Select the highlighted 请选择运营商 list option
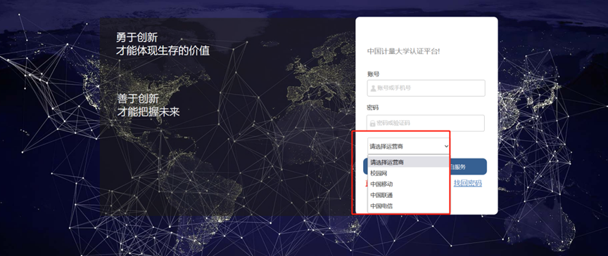 408,162
